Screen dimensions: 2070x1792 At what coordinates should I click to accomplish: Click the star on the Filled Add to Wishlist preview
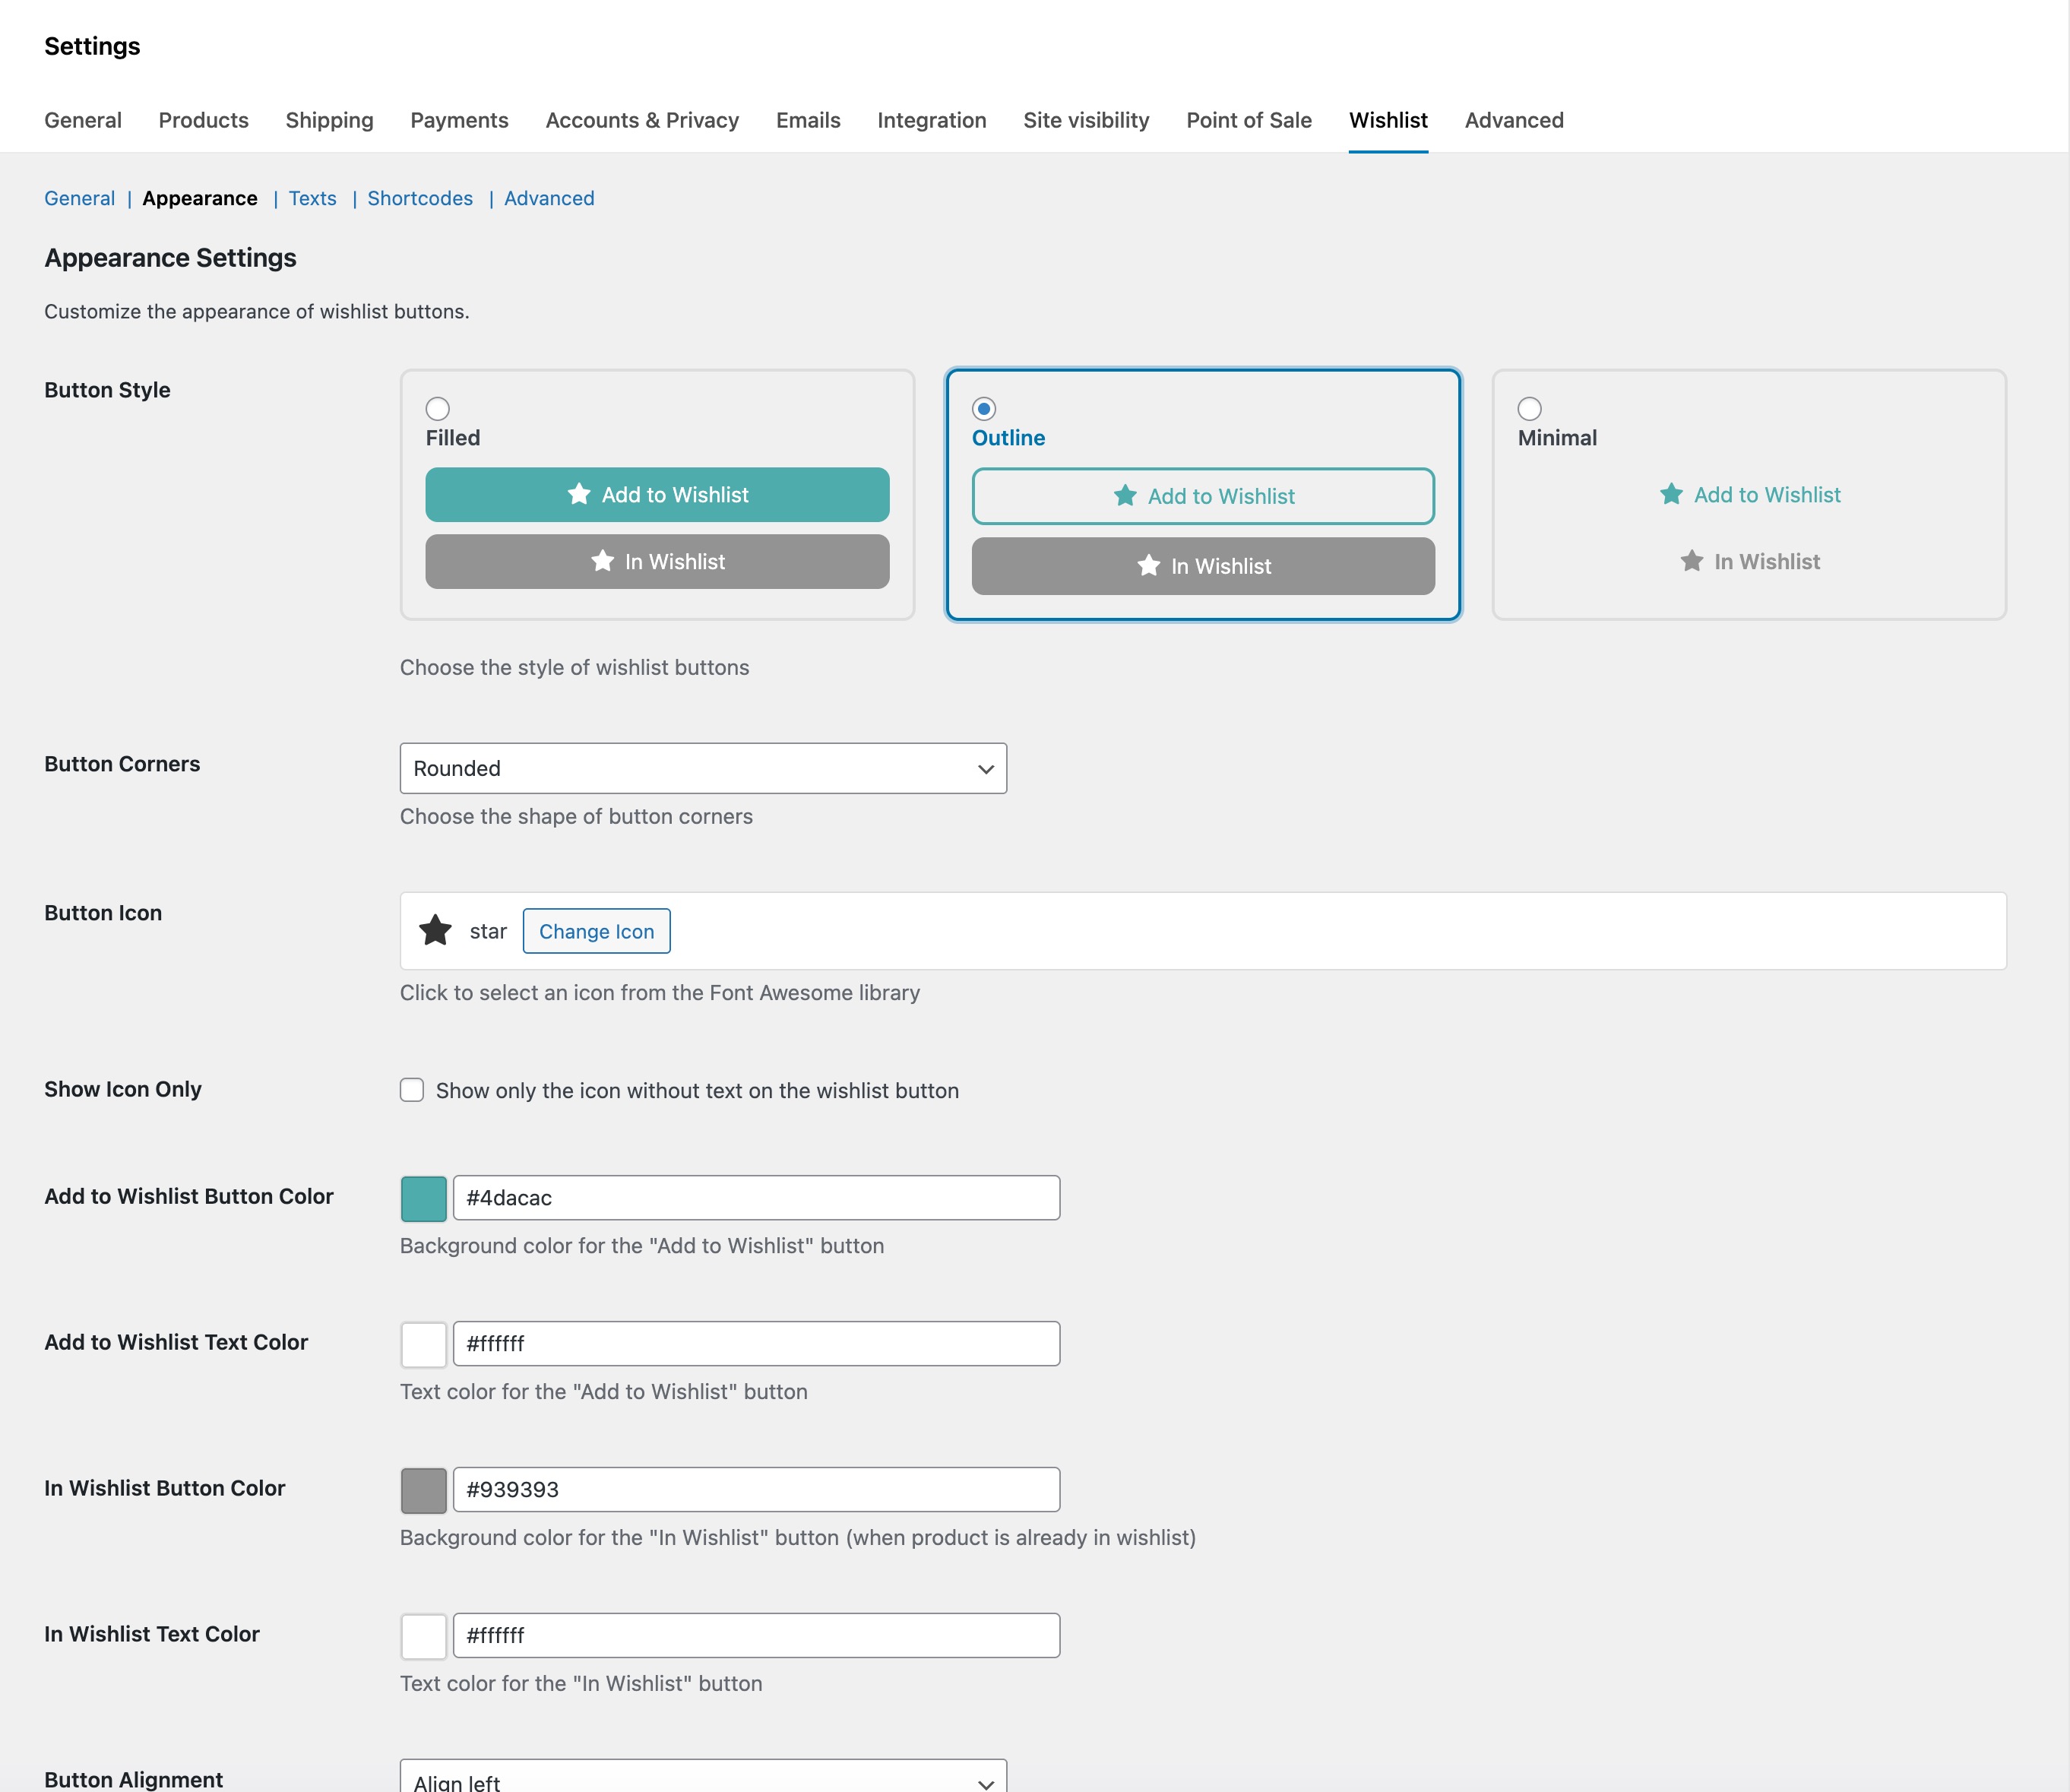(x=579, y=493)
